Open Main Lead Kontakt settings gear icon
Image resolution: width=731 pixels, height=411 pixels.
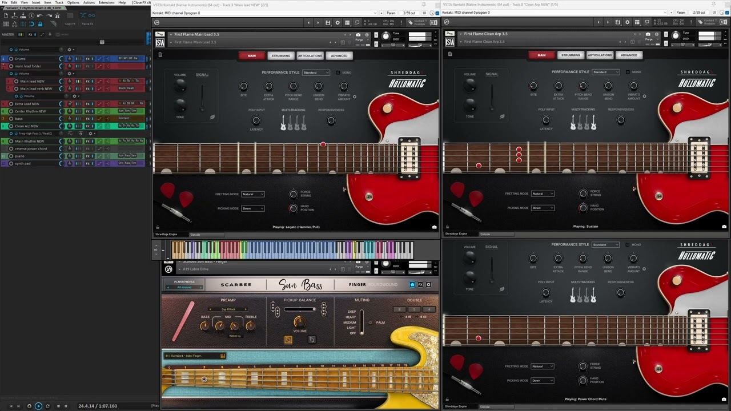[x=338, y=23]
